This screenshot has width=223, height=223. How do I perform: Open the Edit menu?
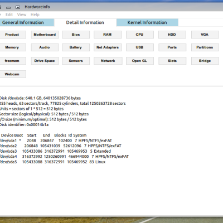click(x=9, y=14)
